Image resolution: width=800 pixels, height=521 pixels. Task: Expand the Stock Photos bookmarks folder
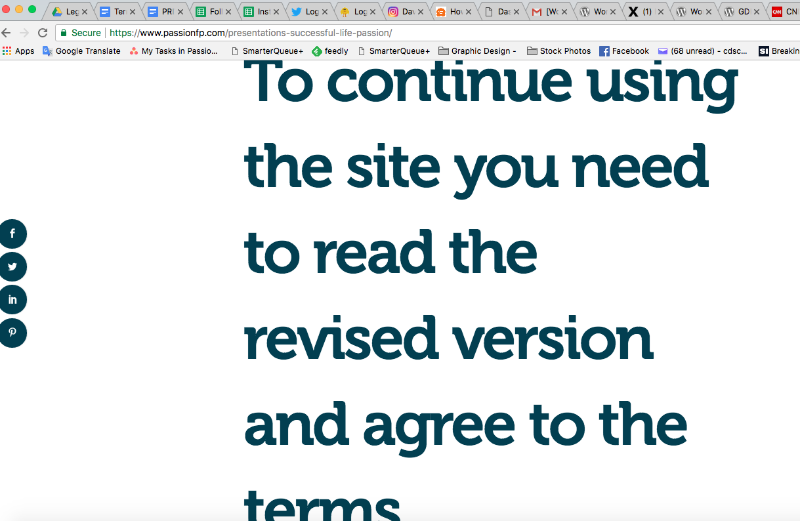point(559,51)
